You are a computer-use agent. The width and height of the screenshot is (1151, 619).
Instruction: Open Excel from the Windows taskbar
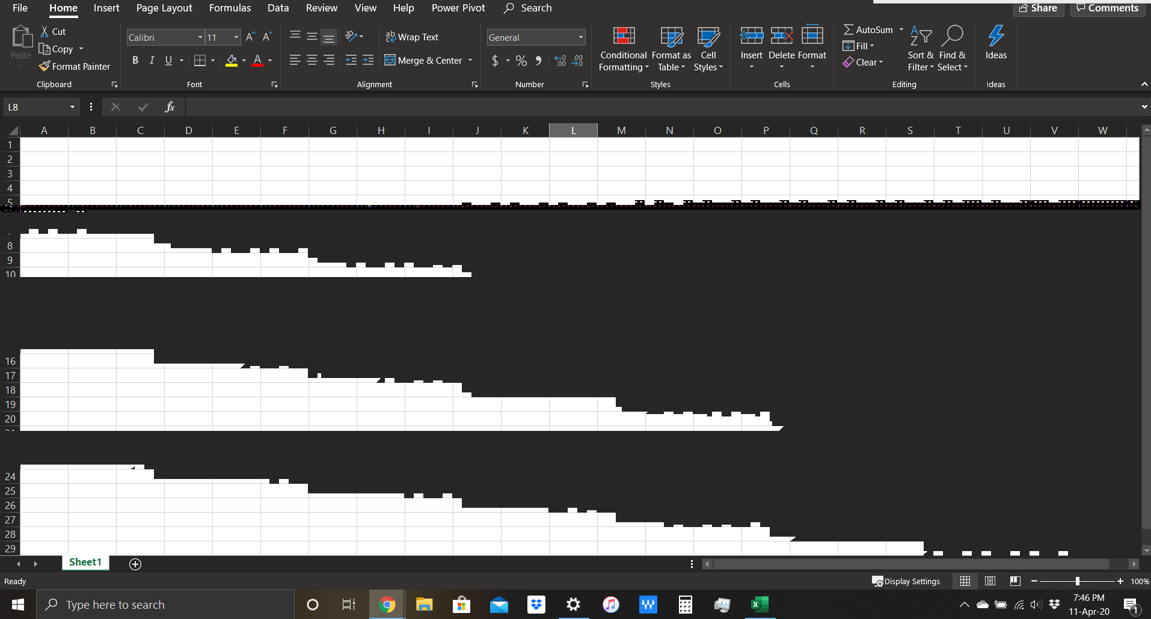point(760,605)
